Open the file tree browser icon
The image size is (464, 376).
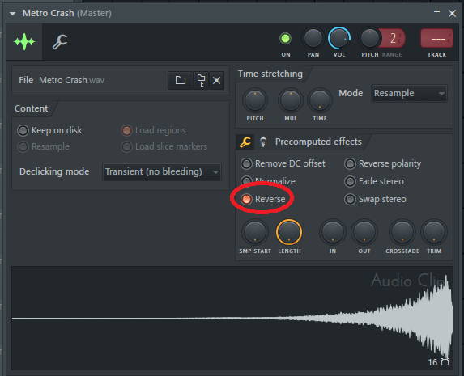coord(201,80)
